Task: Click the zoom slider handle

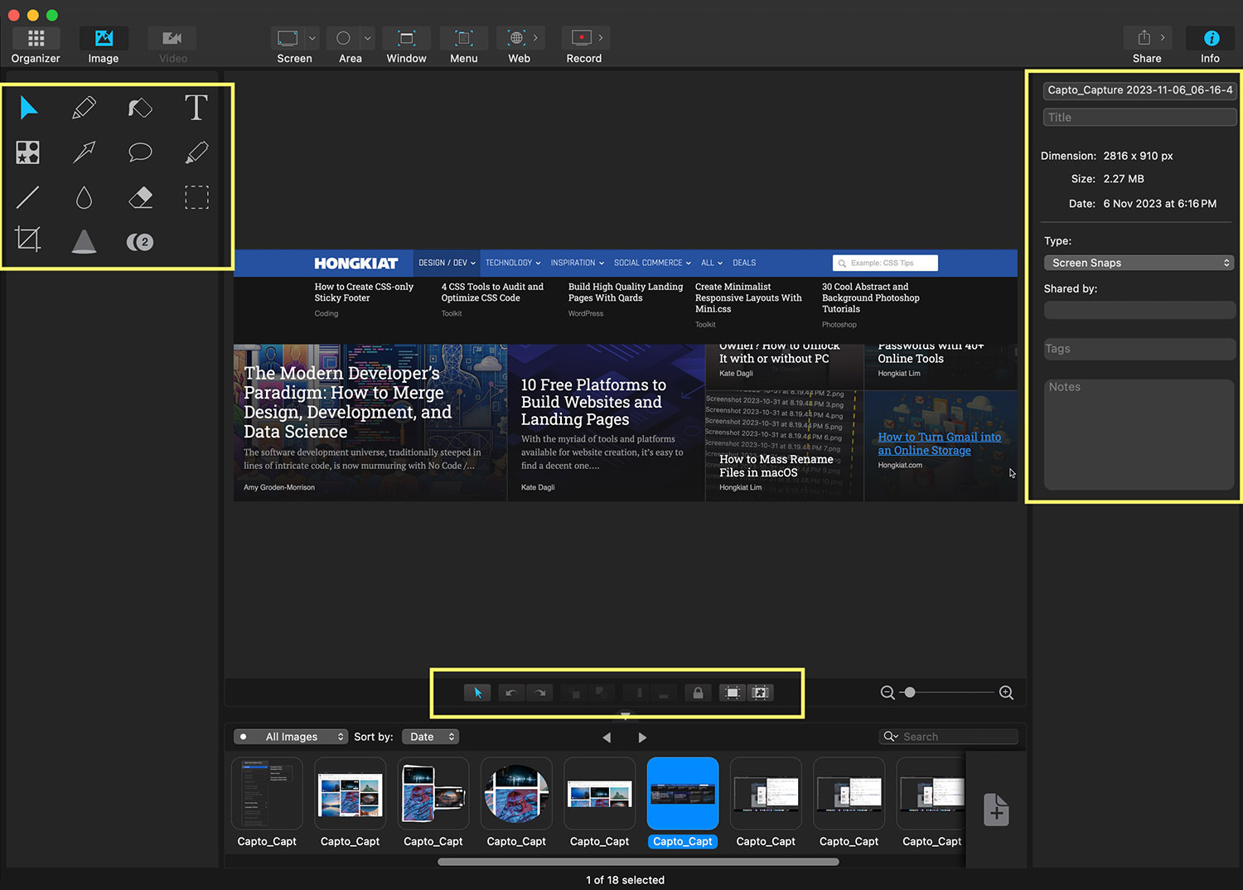Action: tap(910, 692)
